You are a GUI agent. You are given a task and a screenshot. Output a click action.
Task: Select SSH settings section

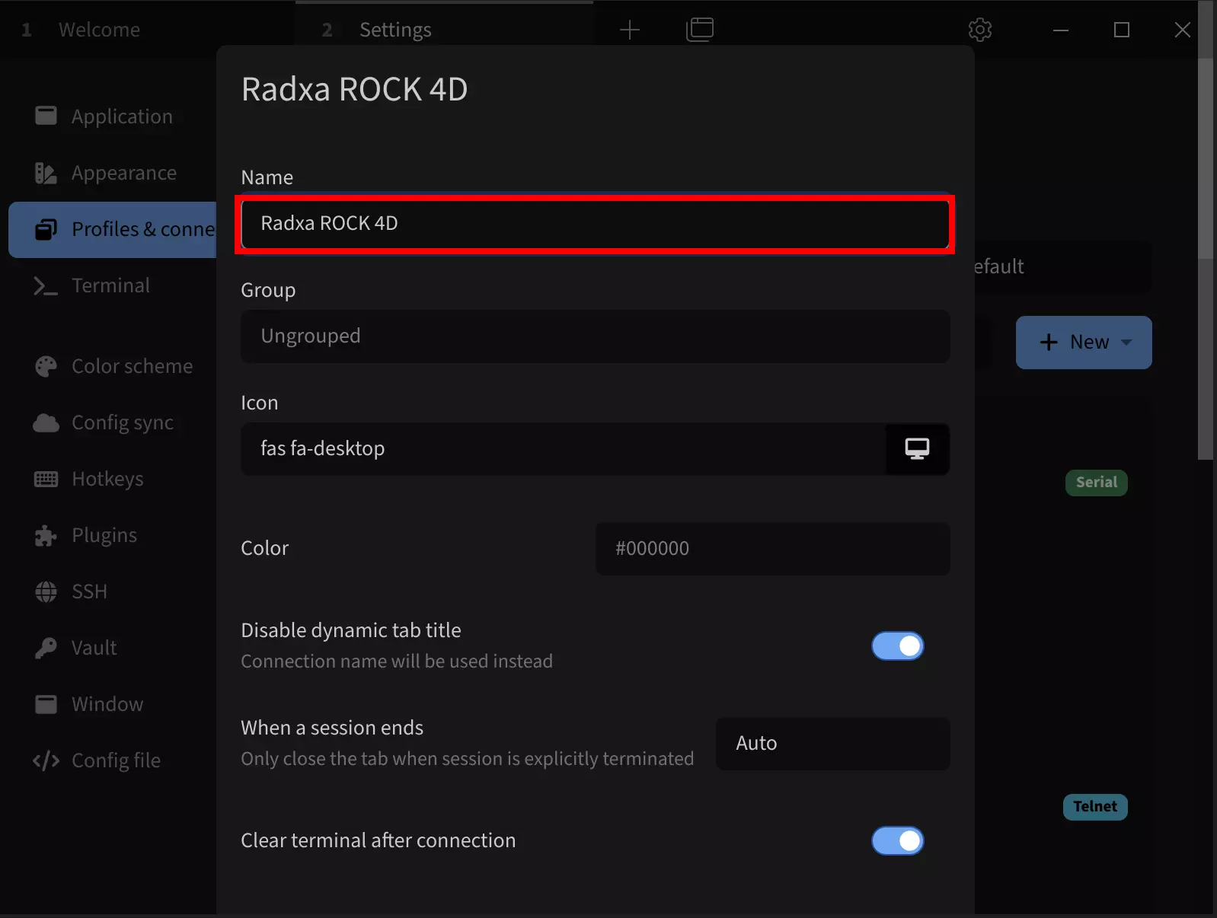point(89,591)
